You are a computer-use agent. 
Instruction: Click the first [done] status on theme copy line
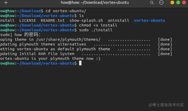[165, 40]
